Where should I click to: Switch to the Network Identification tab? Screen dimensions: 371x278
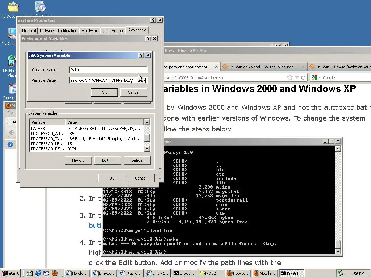pyautogui.click(x=58, y=31)
